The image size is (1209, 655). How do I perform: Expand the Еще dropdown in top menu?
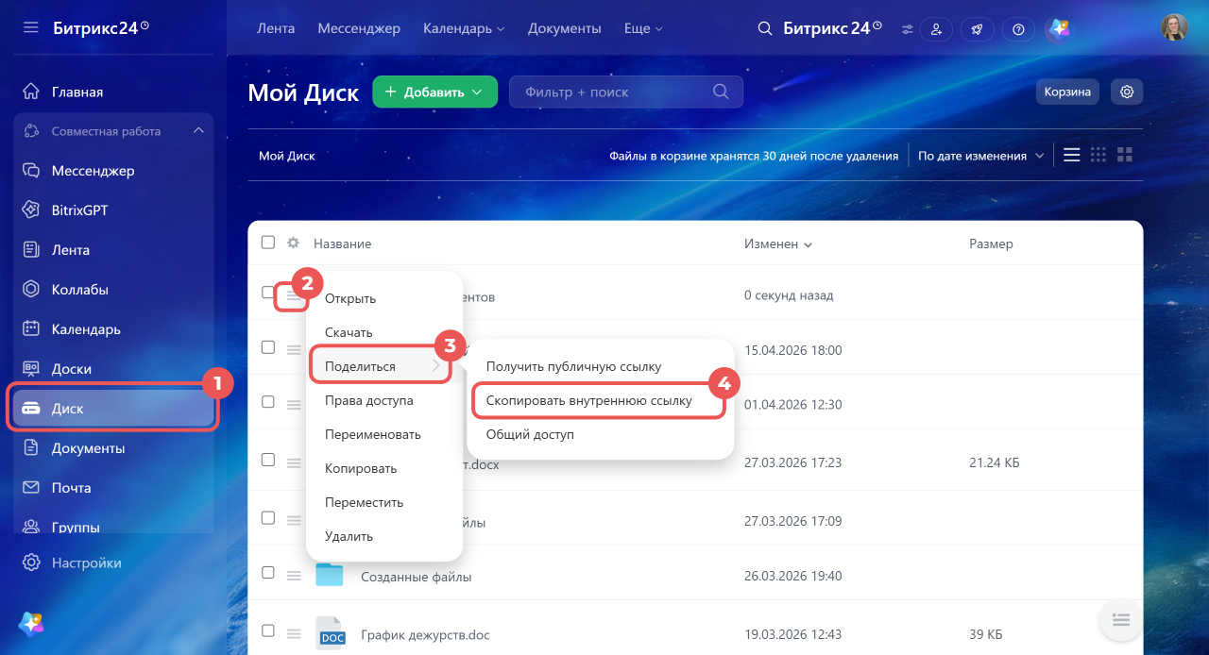[x=643, y=29]
